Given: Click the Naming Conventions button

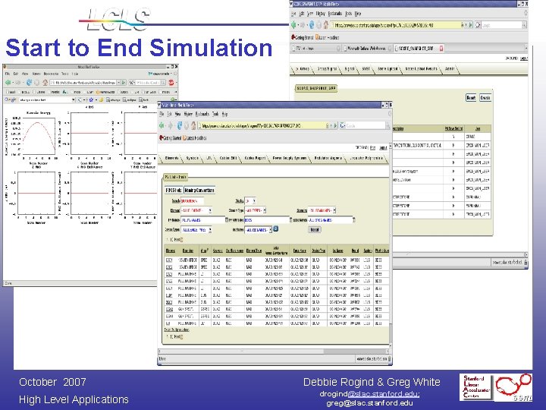Looking at the screenshot, I should coord(199,191).
